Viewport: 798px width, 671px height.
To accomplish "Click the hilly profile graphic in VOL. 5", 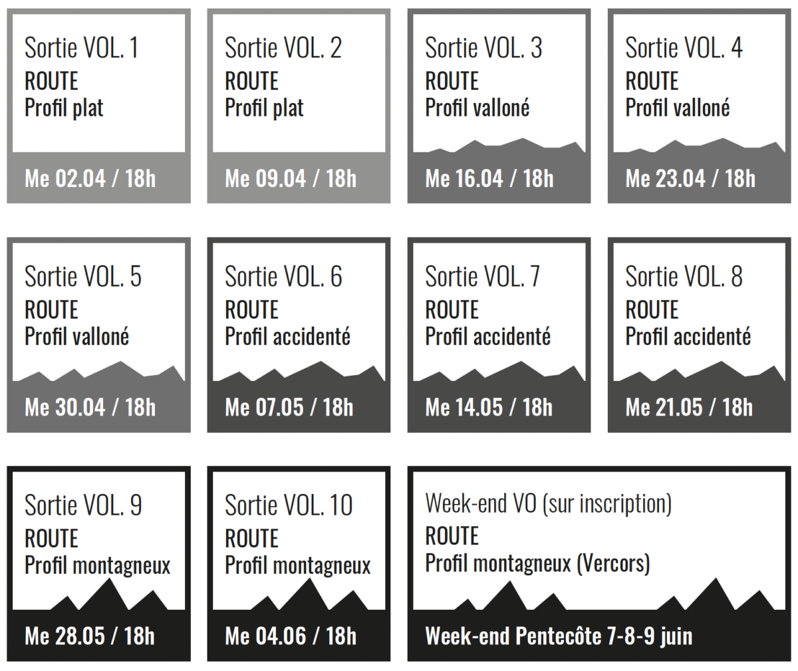I will coord(98,371).
